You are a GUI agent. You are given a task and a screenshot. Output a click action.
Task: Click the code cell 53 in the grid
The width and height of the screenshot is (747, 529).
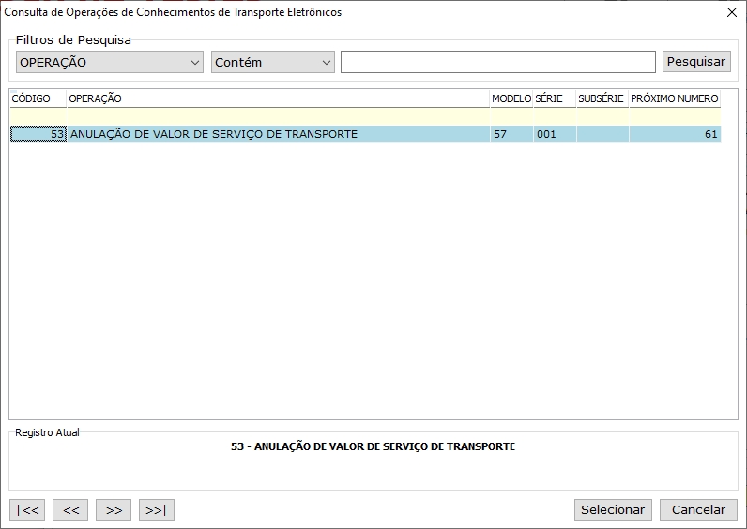coord(38,134)
